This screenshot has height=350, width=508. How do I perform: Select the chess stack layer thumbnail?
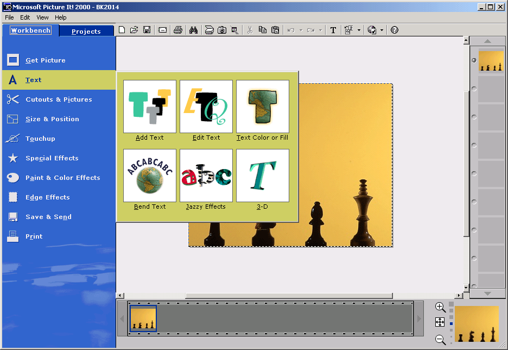(x=491, y=61)
